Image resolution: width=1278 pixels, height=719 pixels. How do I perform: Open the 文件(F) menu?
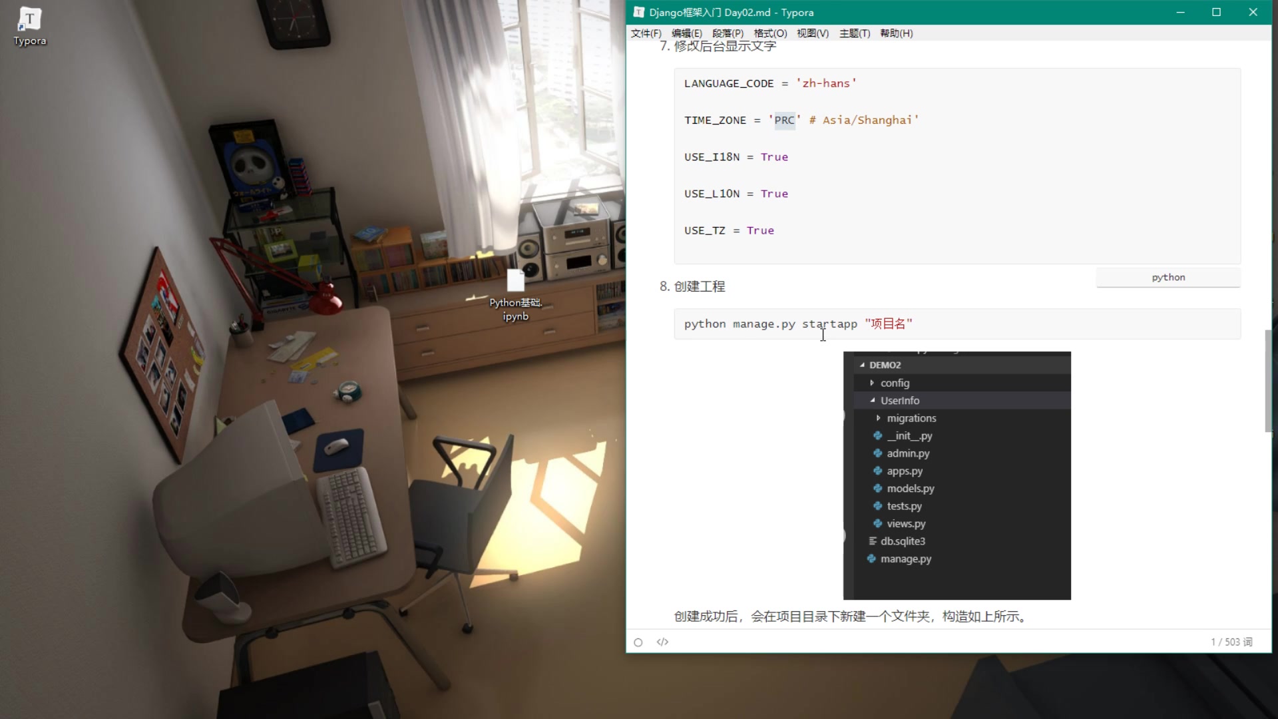pyautogui.click(x=646, y=33)
